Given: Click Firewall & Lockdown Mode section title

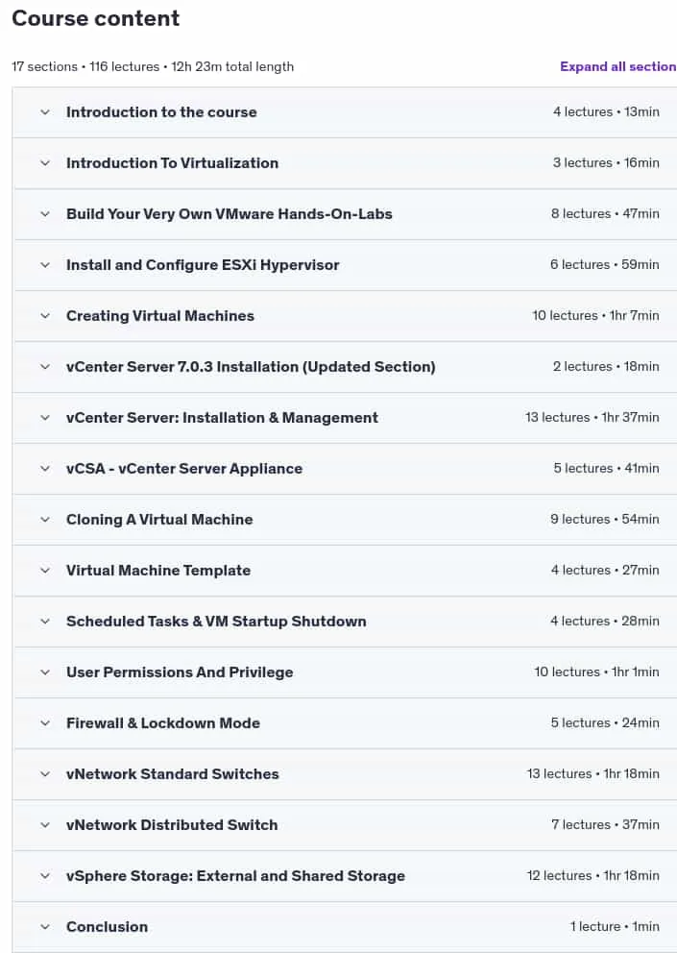Looking at the screenshot, I should pos(163,723).
